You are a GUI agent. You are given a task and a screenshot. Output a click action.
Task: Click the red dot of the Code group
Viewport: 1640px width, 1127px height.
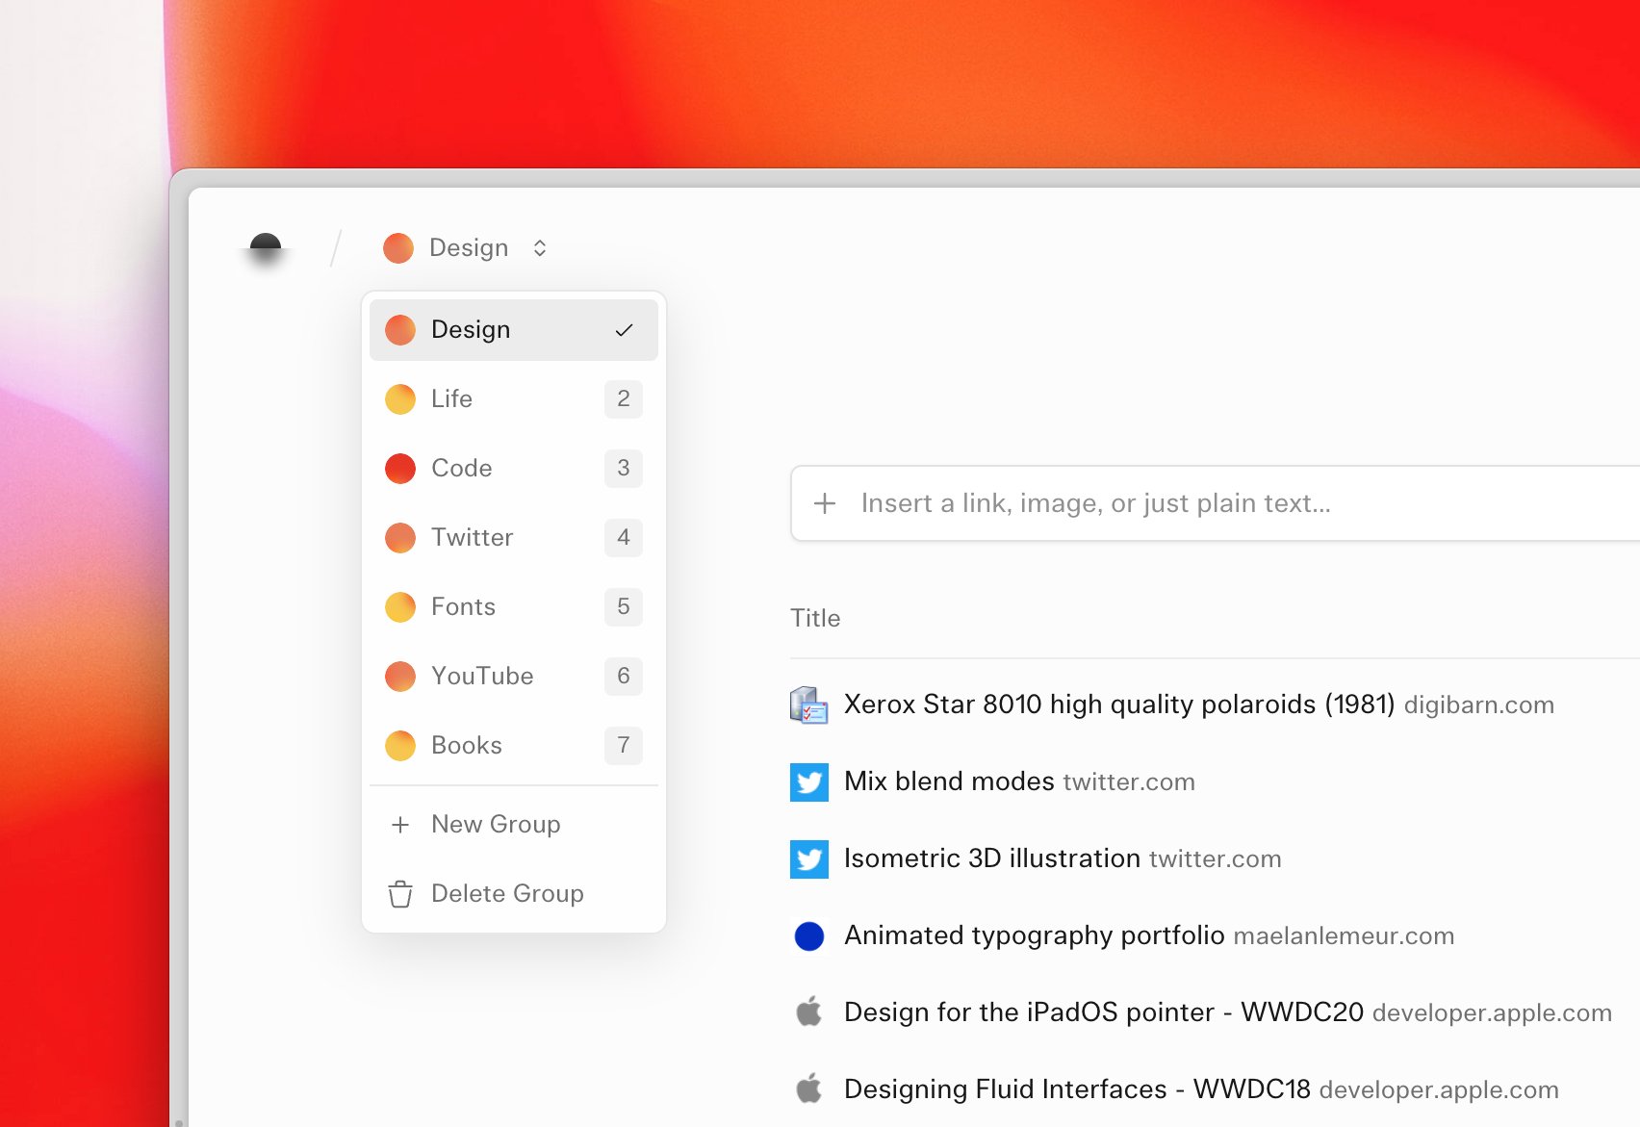click(399, 469)
